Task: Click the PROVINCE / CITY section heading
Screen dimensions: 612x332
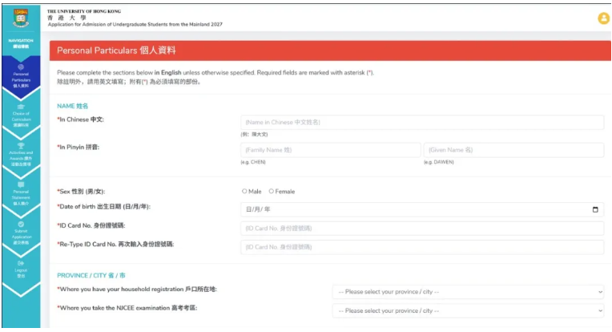Action: click(x=91, y=275)
